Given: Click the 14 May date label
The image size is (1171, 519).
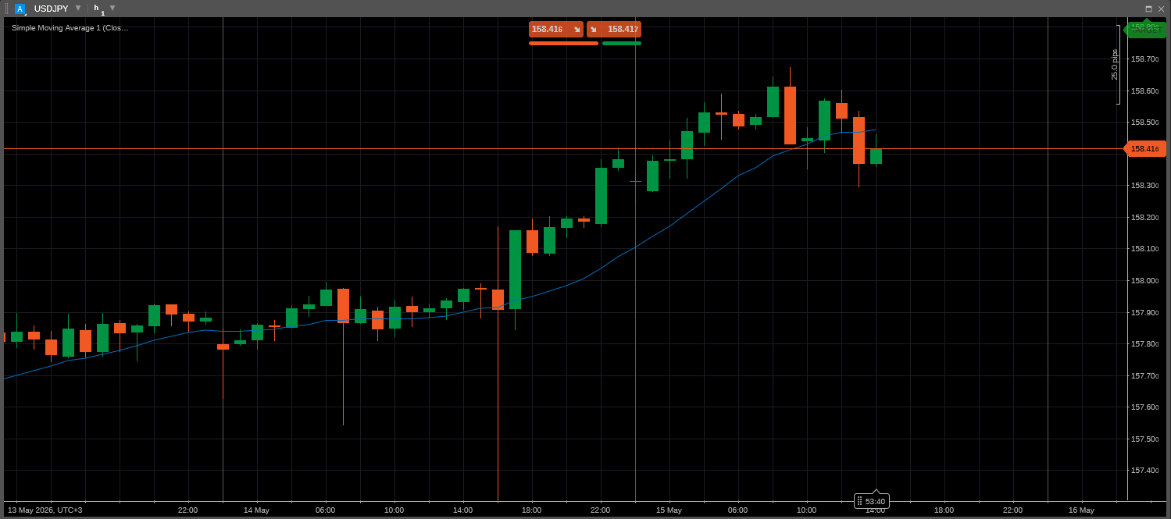Looking at the screenshot, I should [x=256, y=510].
